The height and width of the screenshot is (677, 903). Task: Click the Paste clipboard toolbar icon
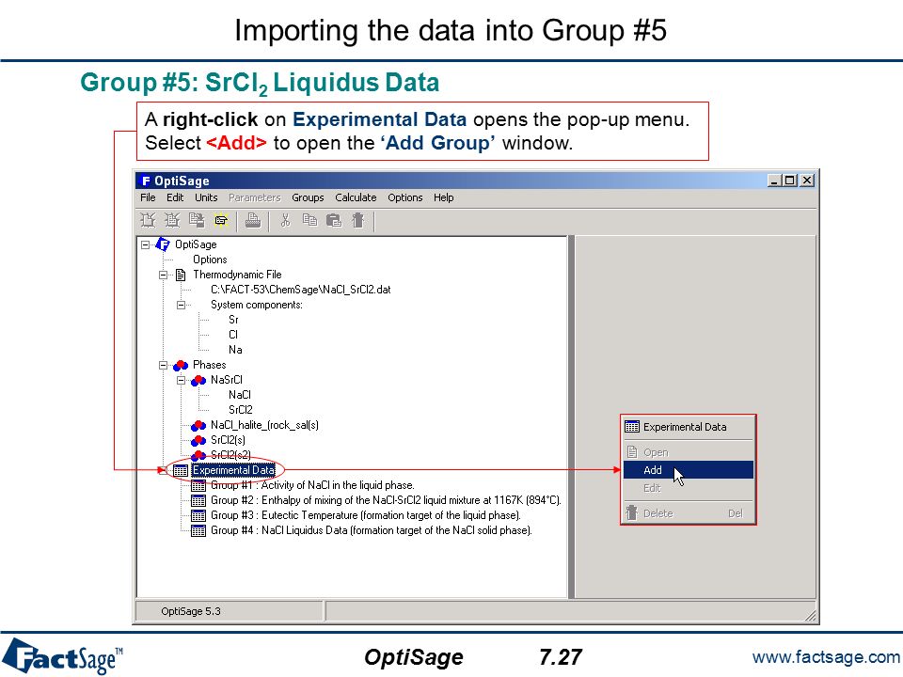click(x=334, y=220)
